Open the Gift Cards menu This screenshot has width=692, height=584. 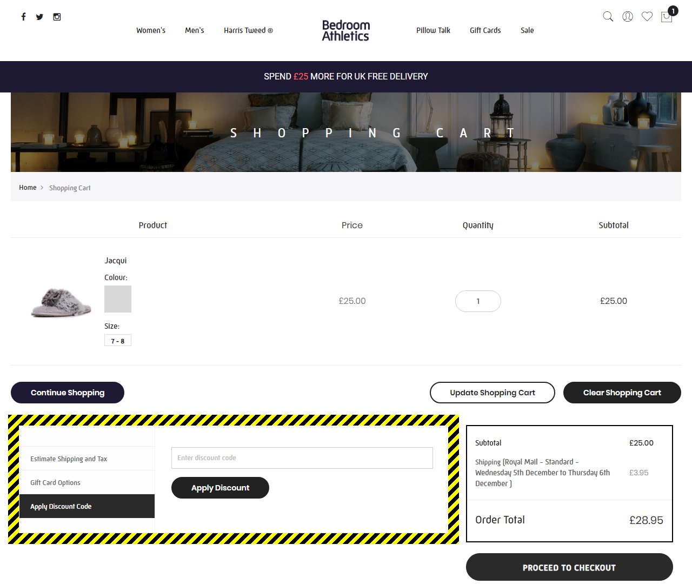pos(485,30)
